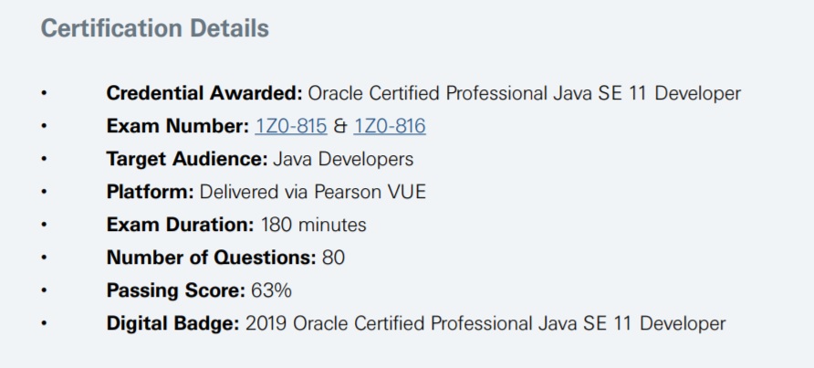Click the text Delivered via Pearson VUE
Viewport: 814px width, 368px height.
tap(313, 192)
